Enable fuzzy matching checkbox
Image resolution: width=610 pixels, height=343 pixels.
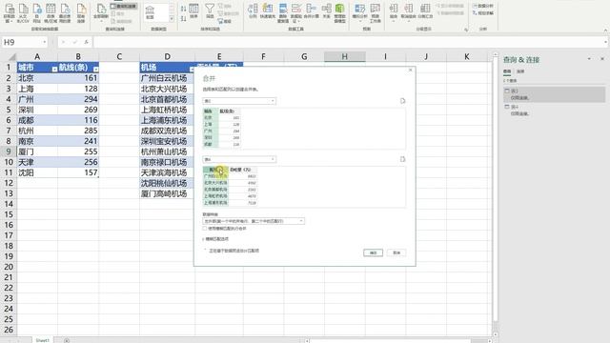pyautogui.click(x=205, y=229)
